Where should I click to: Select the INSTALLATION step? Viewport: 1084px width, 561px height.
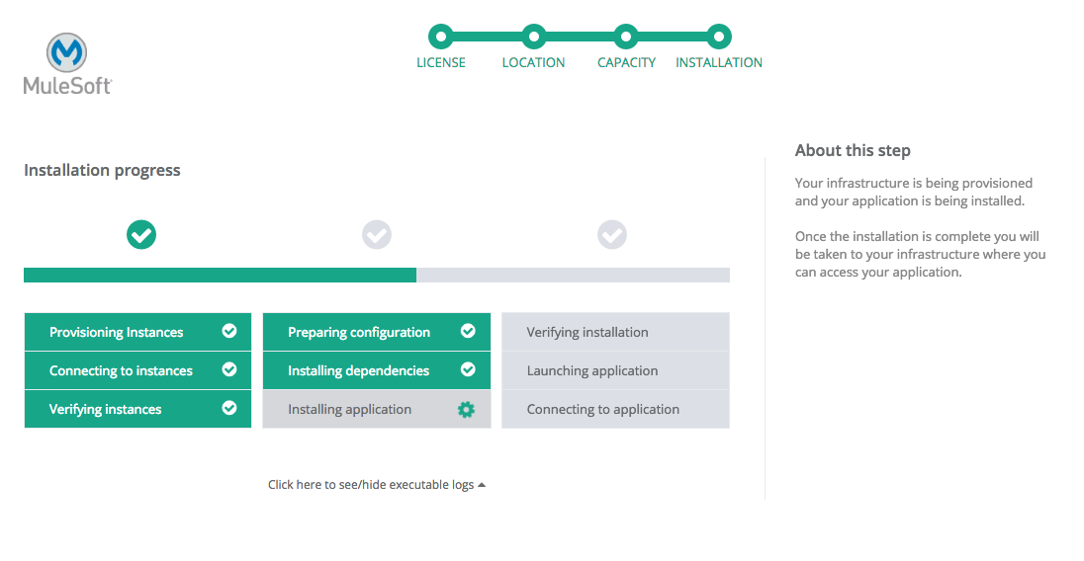(x=719, y=38)
